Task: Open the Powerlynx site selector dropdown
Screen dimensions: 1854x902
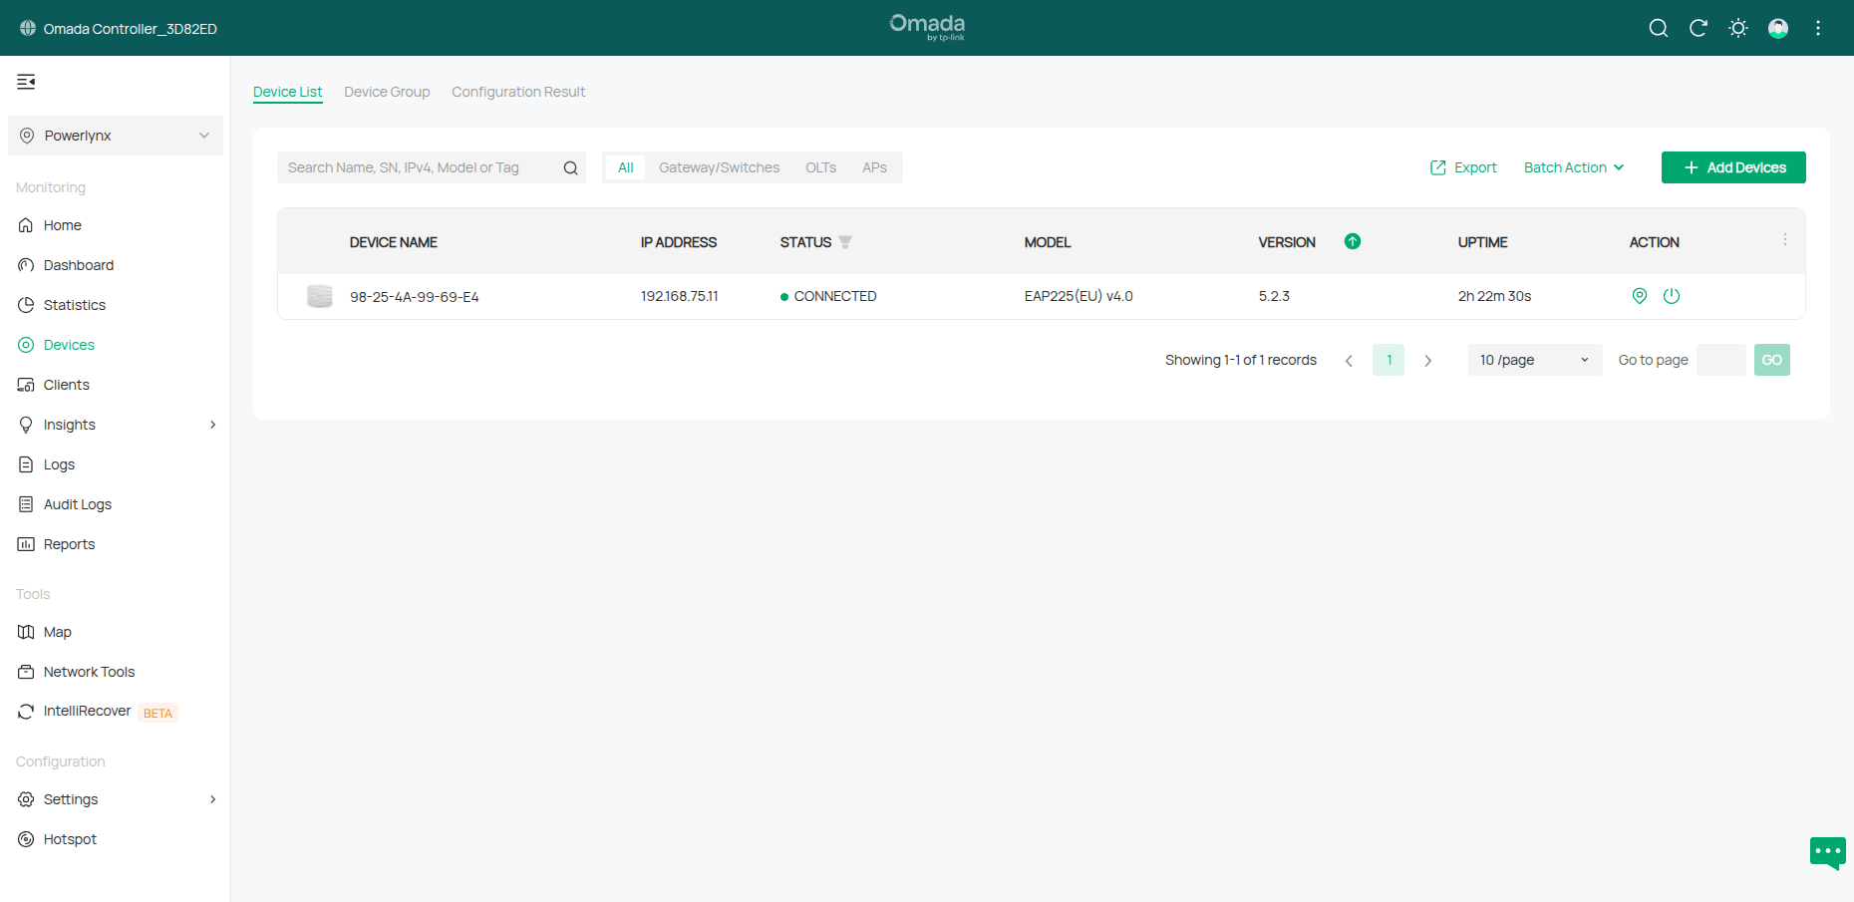Action: pyautogui.click(x=116, y=136)
